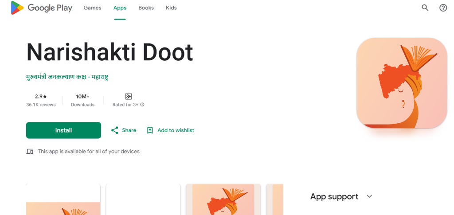Click the devices availability icon
The image size is (454, 215).
(x=30, y=151)
